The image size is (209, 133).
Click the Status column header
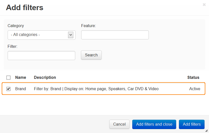click(193, 77)
